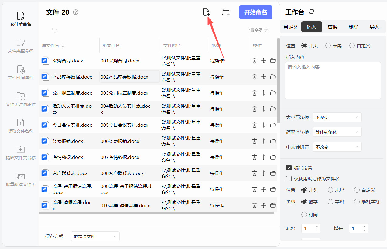Click move icon for 考情数据.docx row

[x=264, y=157]
